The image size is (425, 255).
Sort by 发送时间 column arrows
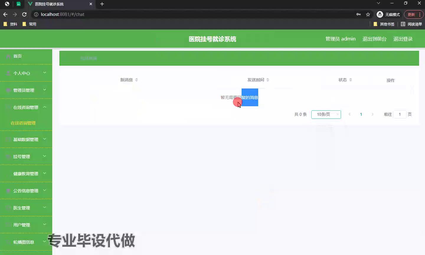[x=268, y=80]
